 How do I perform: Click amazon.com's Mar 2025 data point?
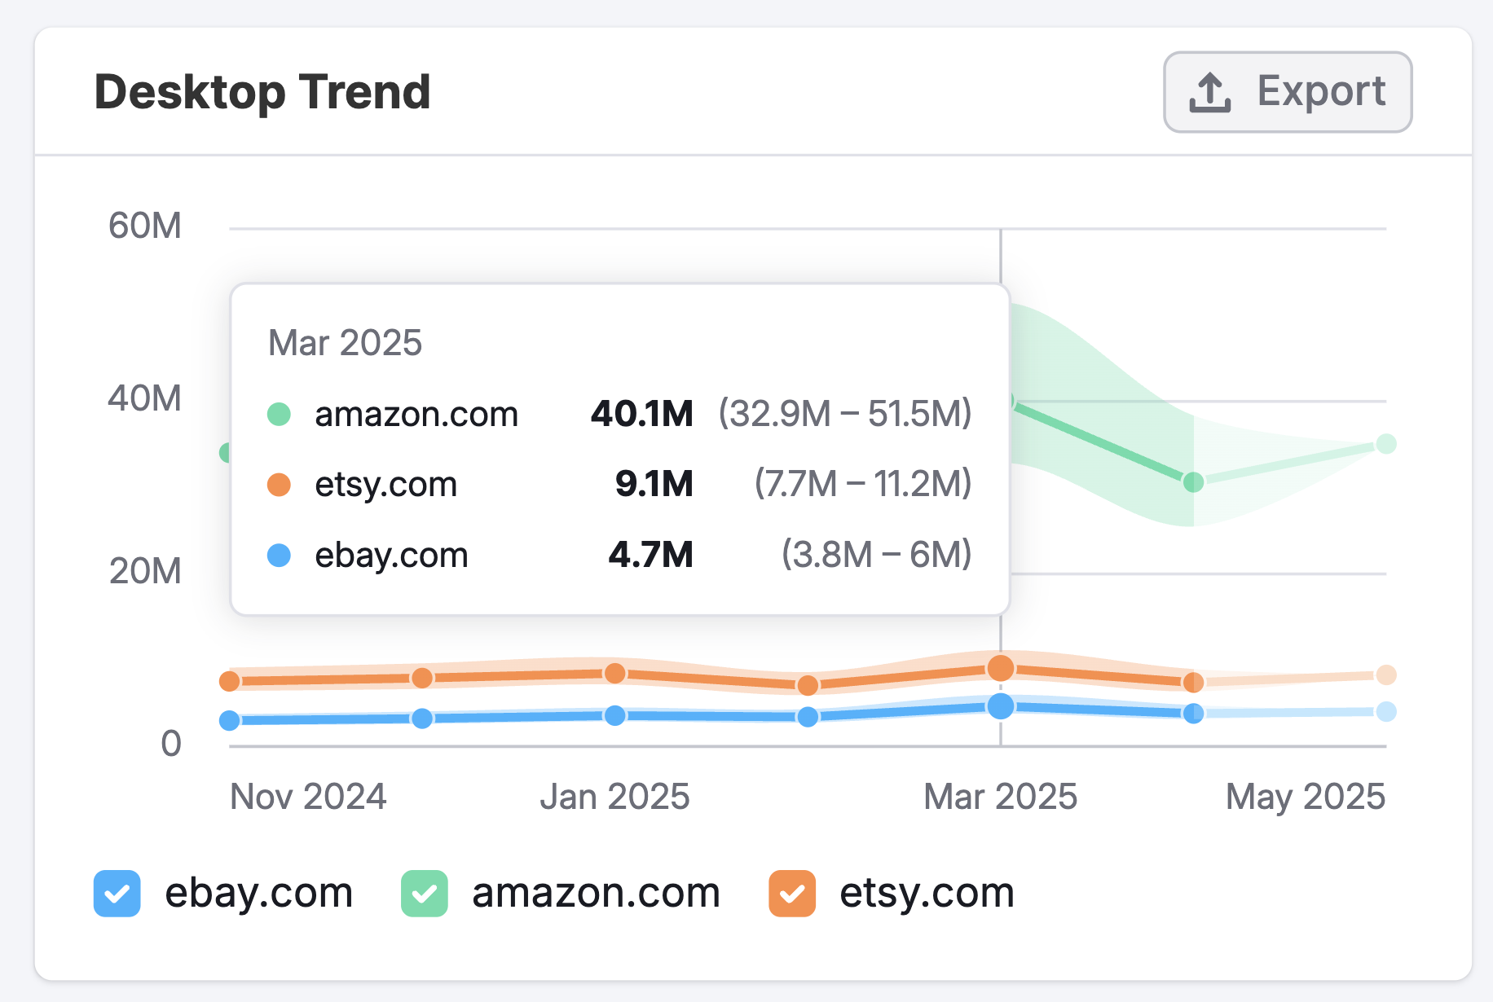point(1009,401)
